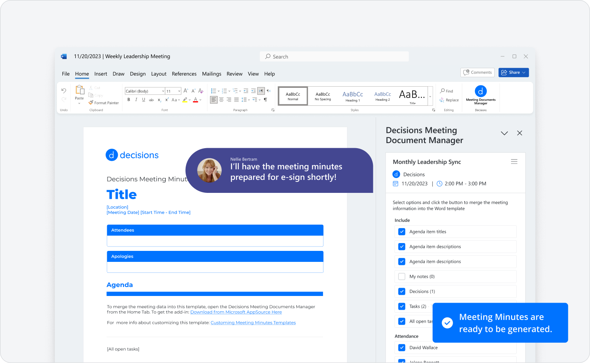The image size is (590, 363).
Task: Apply superscript formatting
Action: [x=167, y=100]
